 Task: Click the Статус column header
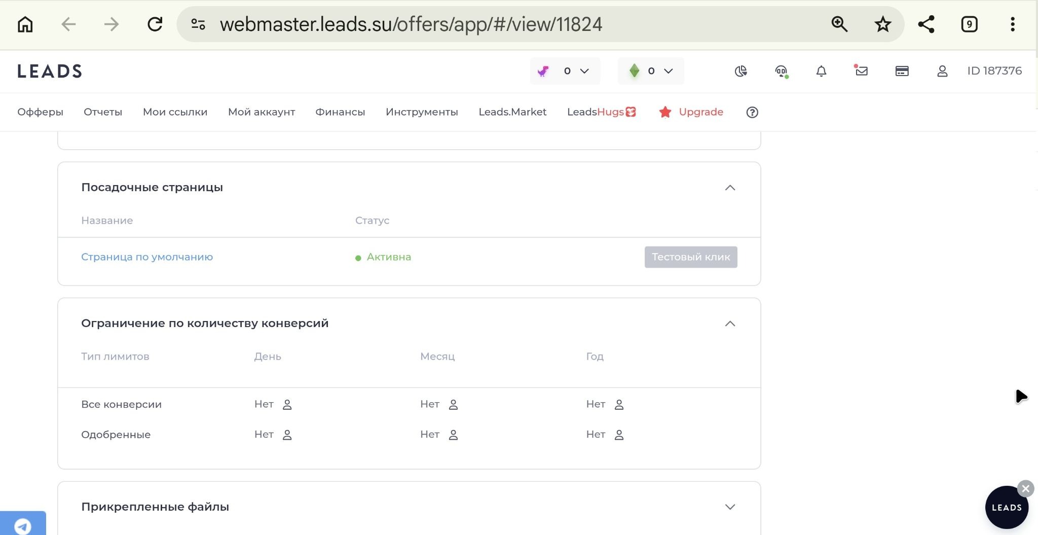[x=372, y=221]
